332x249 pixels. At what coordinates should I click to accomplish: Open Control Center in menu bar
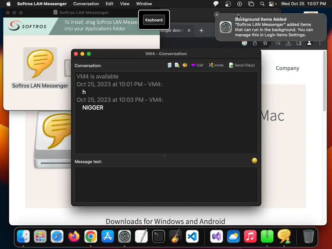271,4
